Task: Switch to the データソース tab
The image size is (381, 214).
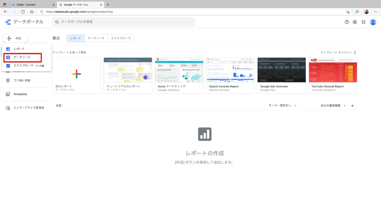Action: point(96,38)
